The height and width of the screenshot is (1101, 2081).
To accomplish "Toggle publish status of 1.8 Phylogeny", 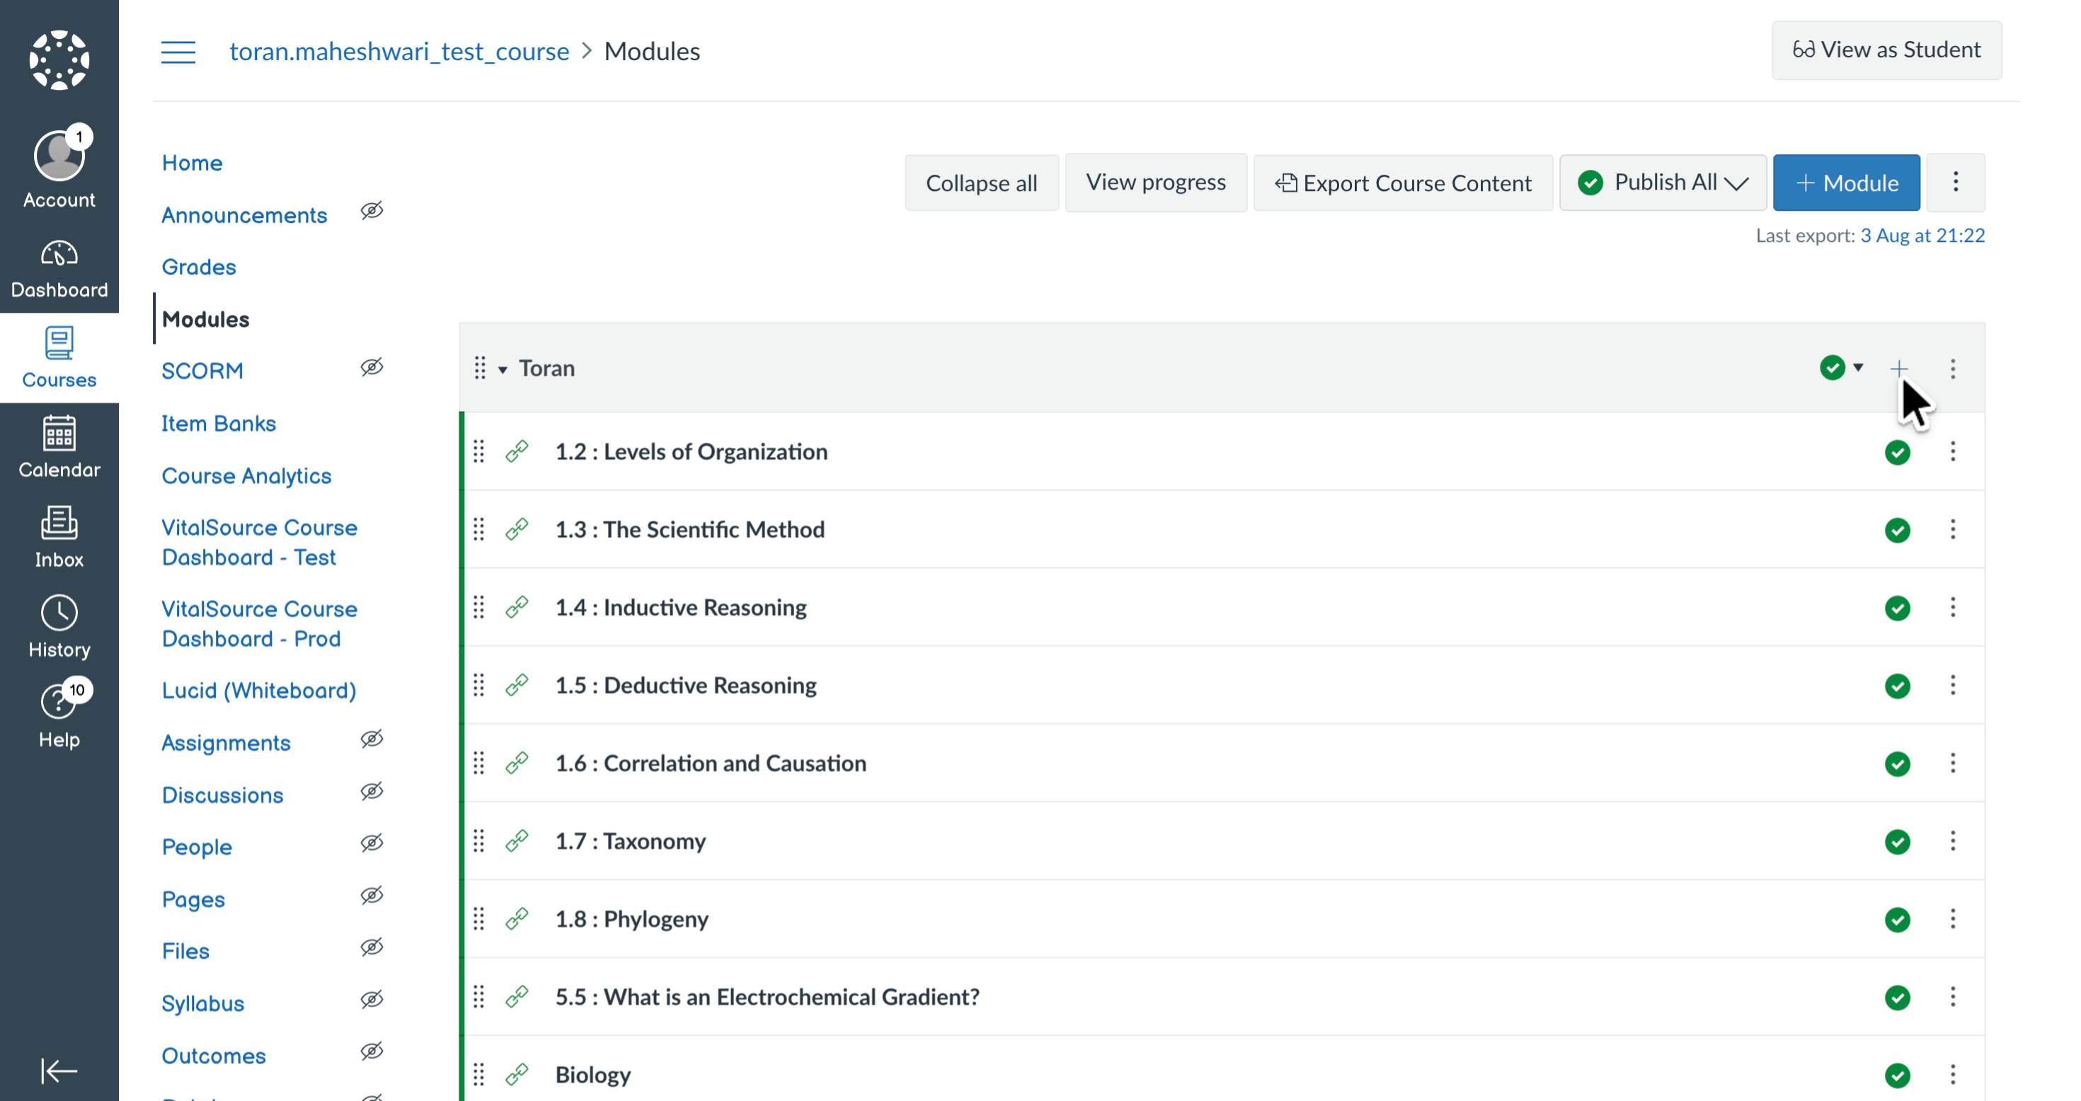I will point(1898,919).
